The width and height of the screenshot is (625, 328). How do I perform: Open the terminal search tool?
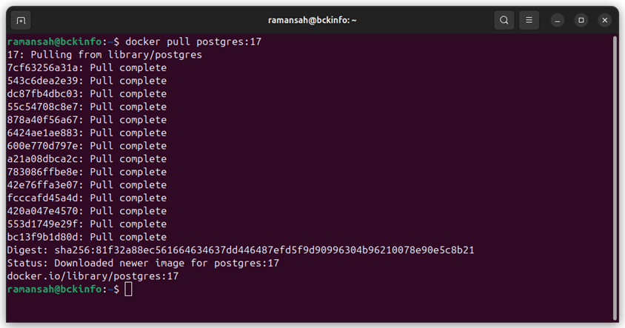(504, 20)
